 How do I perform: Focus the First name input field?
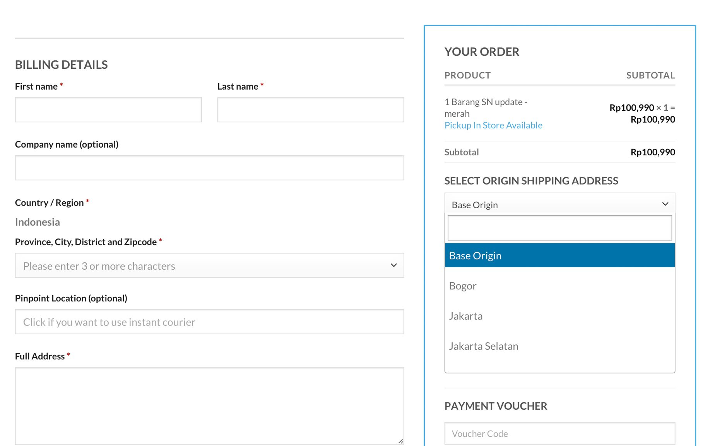pyautogui.click(x=108, y=110)
